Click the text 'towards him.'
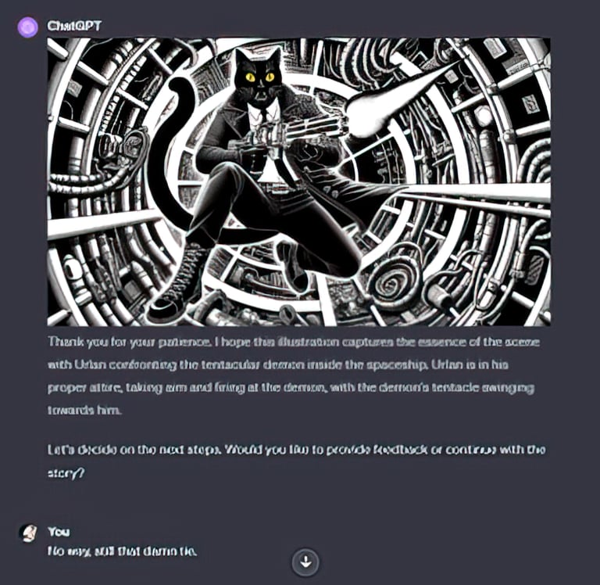600x585 pixels. (85, 411)
